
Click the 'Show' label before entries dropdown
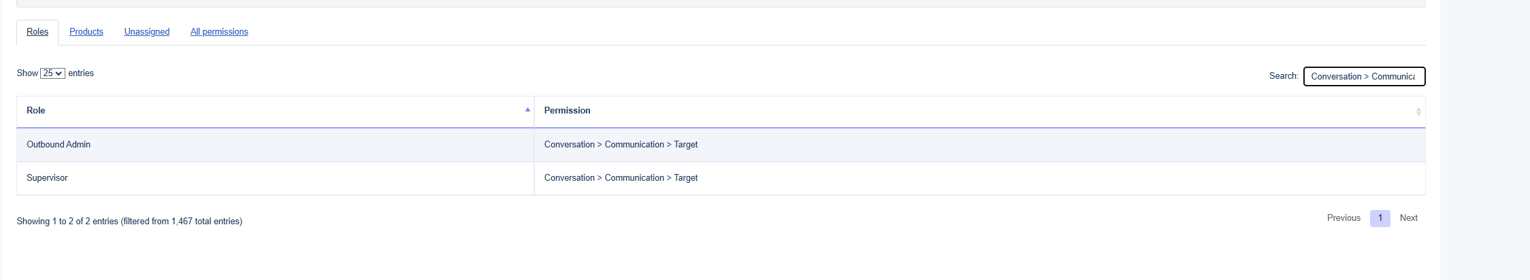27,73
